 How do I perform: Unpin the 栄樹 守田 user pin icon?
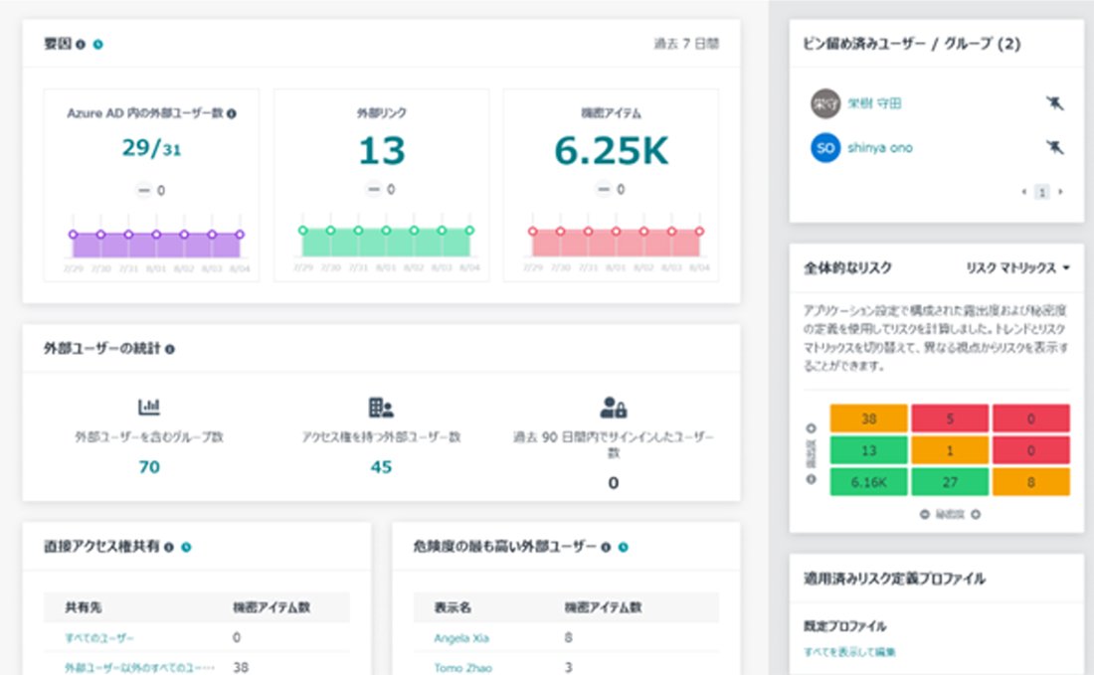coord(1054,103)
